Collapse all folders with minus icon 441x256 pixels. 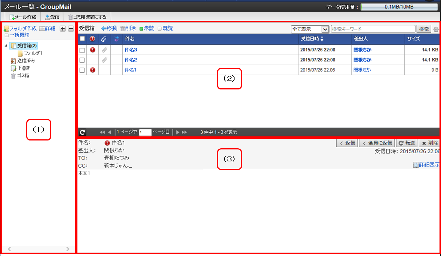click(x=71, y=29)
